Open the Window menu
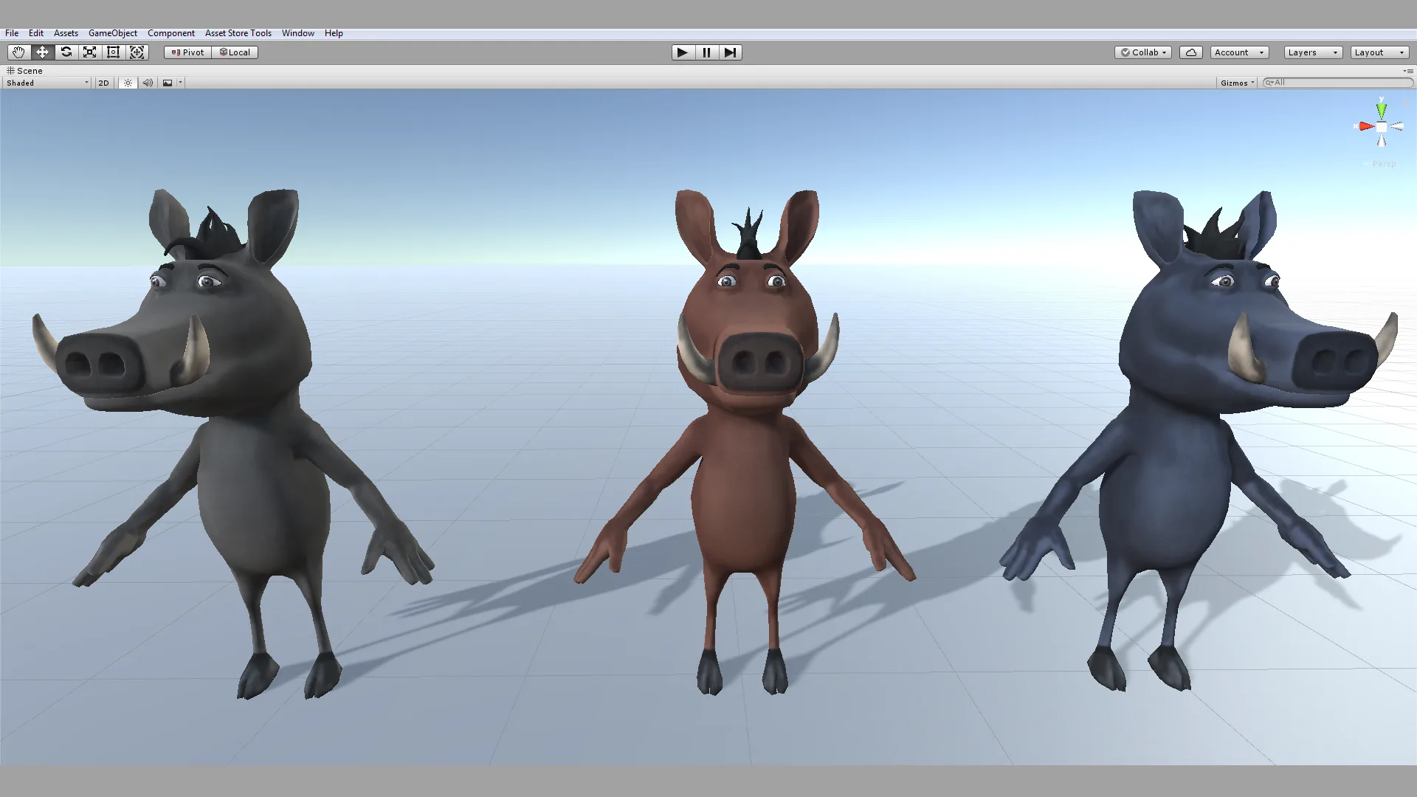 tap(298, 33)
